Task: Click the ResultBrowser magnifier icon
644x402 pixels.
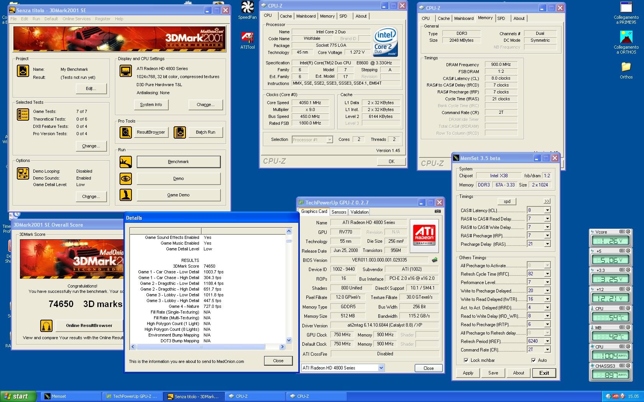Action: click(x=126, y=132)
